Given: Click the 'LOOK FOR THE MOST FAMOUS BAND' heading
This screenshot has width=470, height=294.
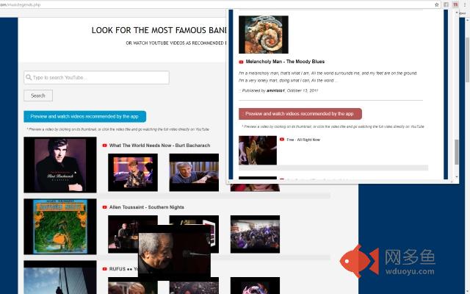Looking at the screenshot, I should [x=159, y=30].
